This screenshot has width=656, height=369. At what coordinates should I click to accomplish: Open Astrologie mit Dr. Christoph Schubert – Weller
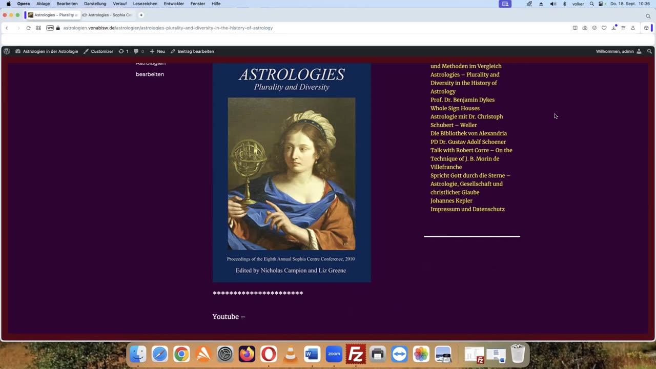tap(466, 121)
